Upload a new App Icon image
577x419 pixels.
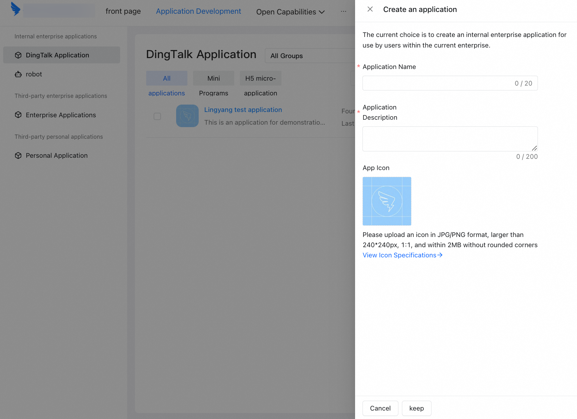(x=387, y=201)
